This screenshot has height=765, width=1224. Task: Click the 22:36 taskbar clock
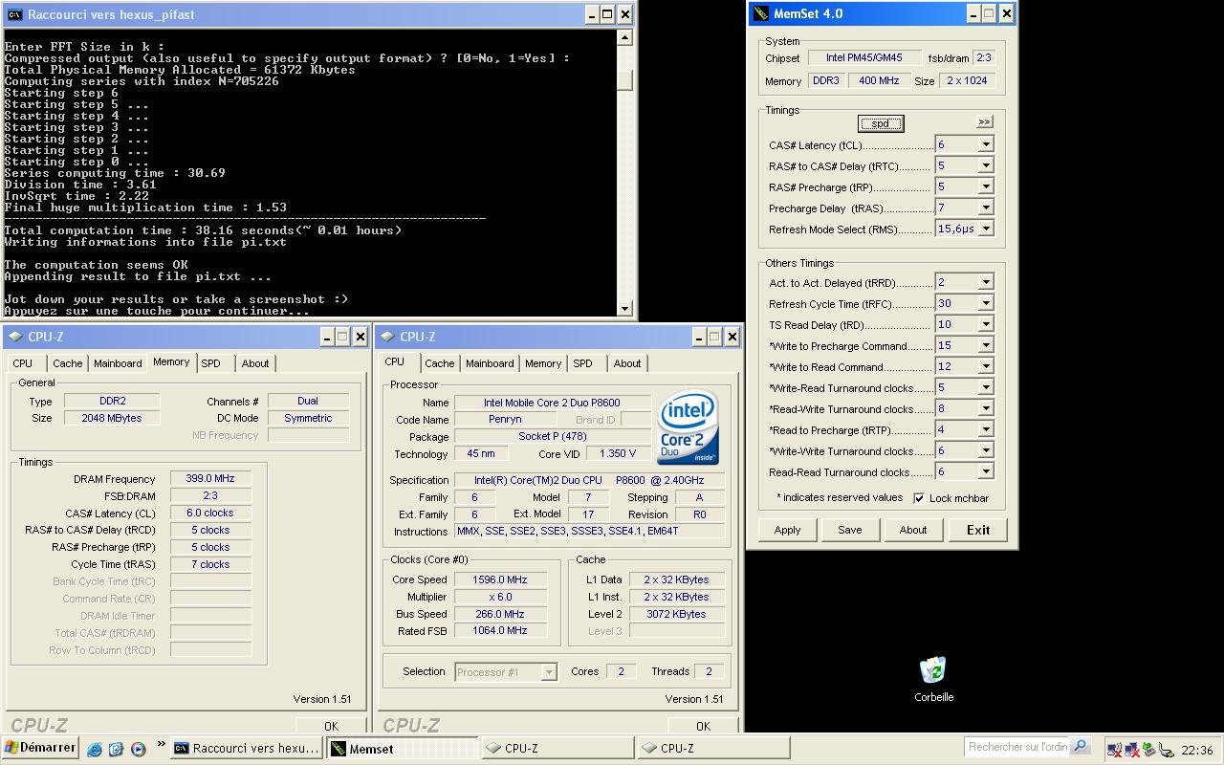1197,751
